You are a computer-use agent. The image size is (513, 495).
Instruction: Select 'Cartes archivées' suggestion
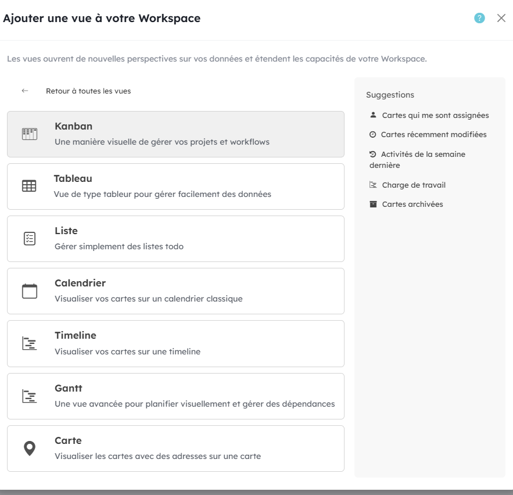pos(412,204)
